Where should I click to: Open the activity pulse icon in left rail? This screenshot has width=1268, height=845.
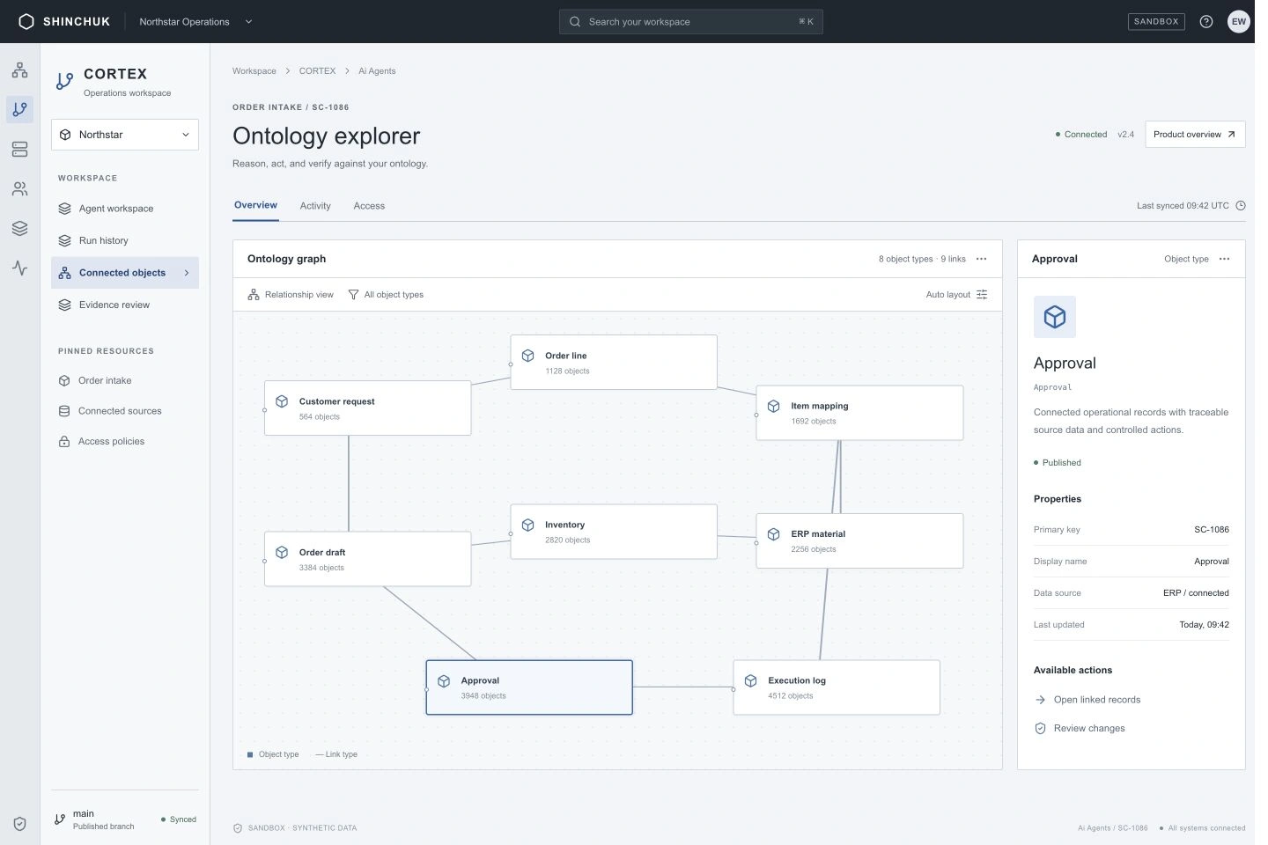point(19,268)
